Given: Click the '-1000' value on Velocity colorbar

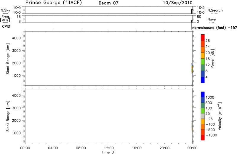Looking at the screenshot, I should tap(211, 135).
